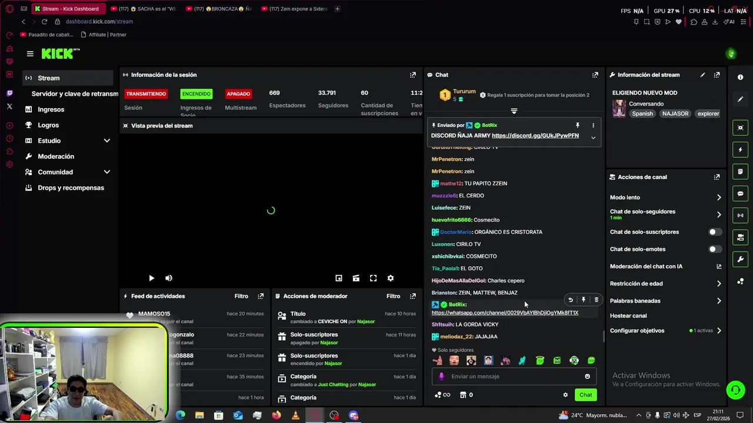Edit stream info with the pencil icon
This screenshot has height=423, width=753.
point(702,75)
